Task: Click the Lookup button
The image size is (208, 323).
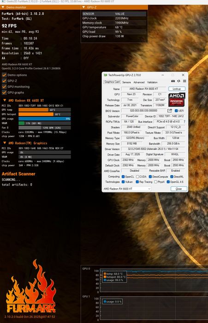Action: (x=177, y=89)
